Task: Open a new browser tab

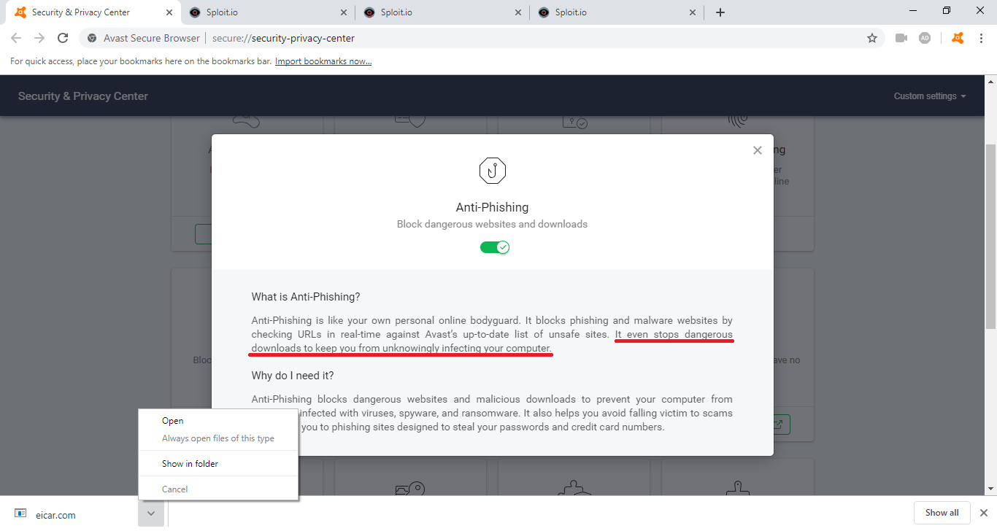Action: coord(720,12)
